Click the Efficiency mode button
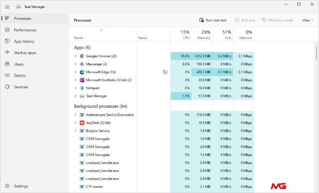The width and height of the screenshot is (319, 193). pos(277,20)
